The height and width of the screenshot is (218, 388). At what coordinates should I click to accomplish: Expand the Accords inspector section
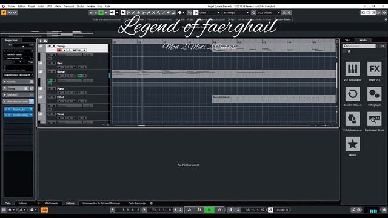(x=18, y=82)
